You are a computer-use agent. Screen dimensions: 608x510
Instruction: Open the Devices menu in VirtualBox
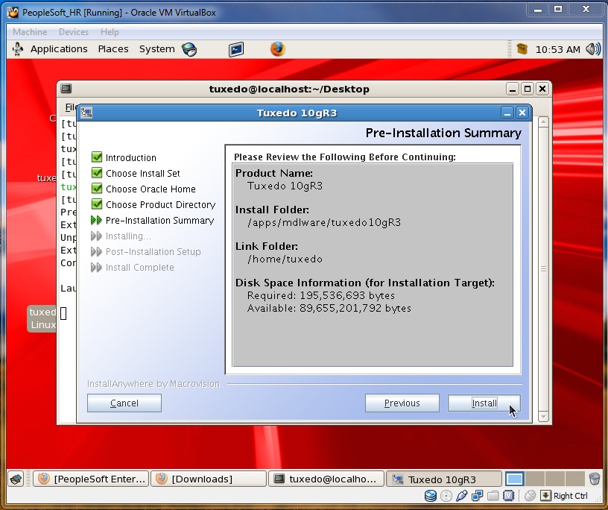pos(73,32)
